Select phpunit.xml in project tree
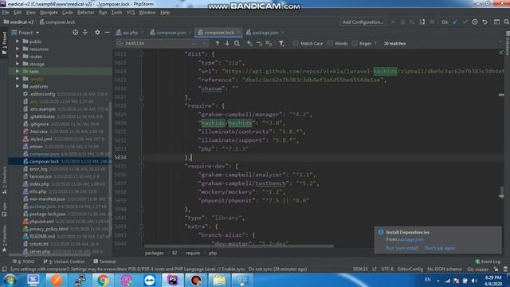 click(41, 222)
